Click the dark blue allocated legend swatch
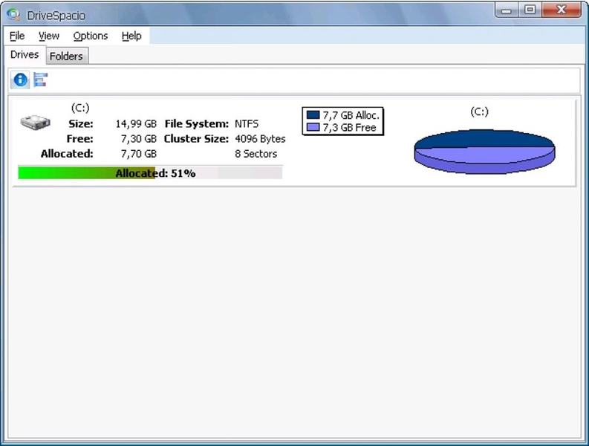The height and width of the screenshot is (446, 589). click(x=313, y=114)
